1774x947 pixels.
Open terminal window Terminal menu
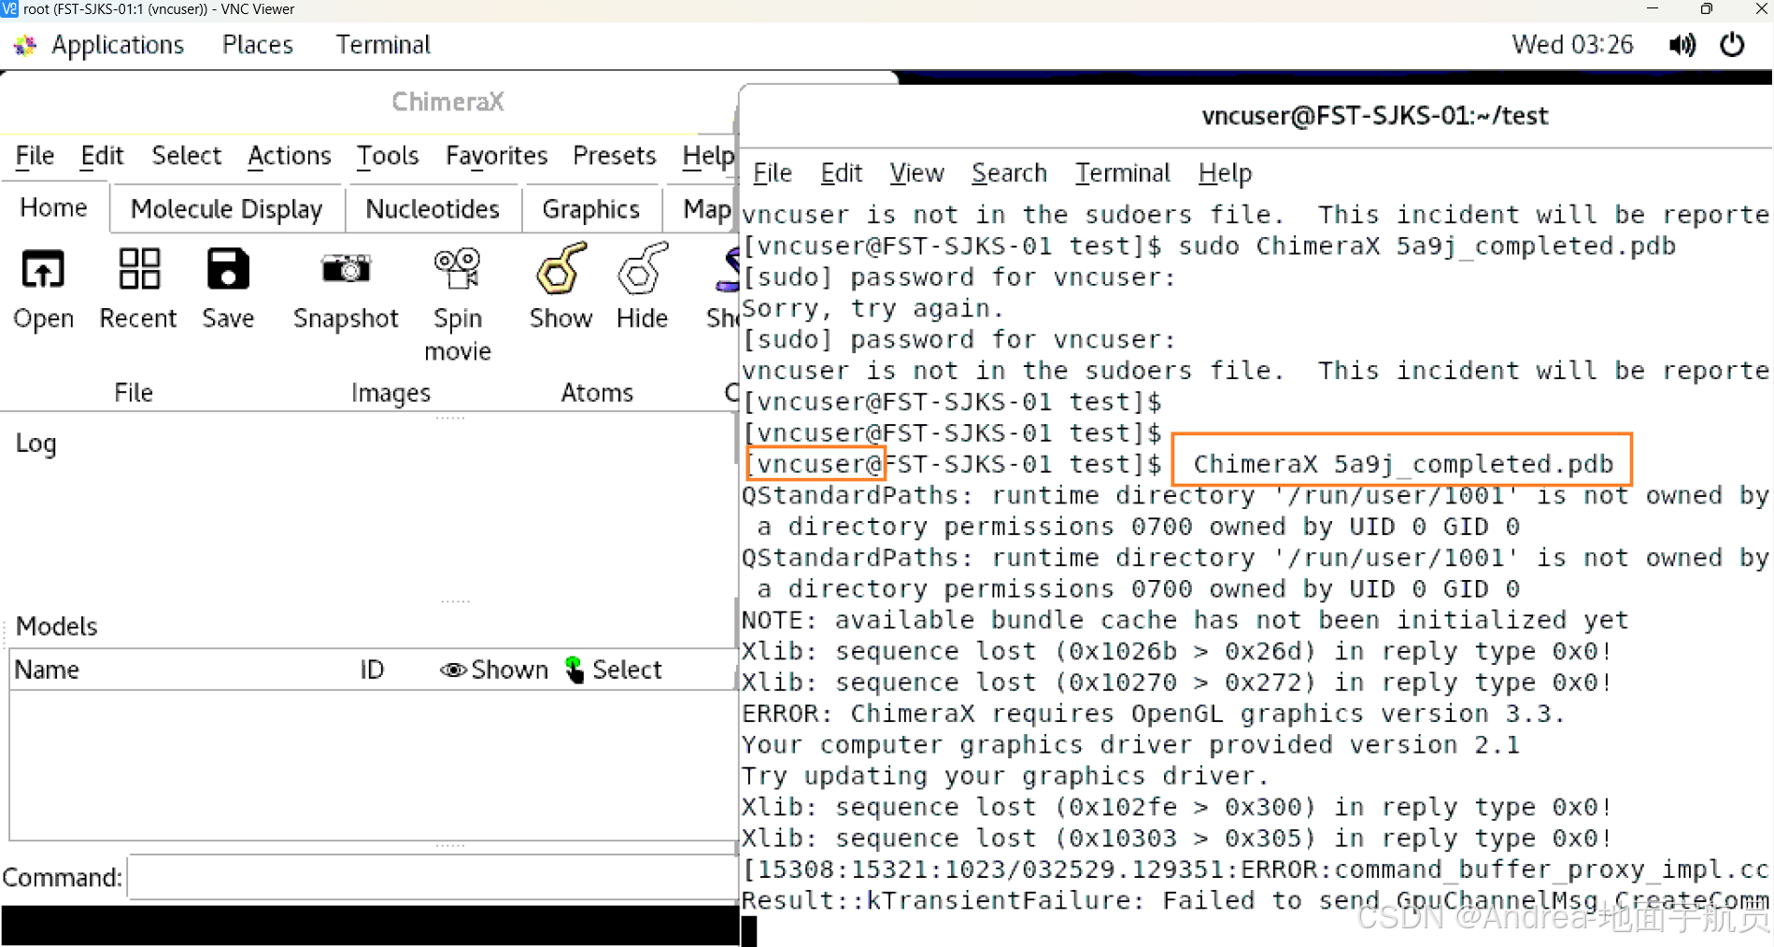(x=1122, y=173)
